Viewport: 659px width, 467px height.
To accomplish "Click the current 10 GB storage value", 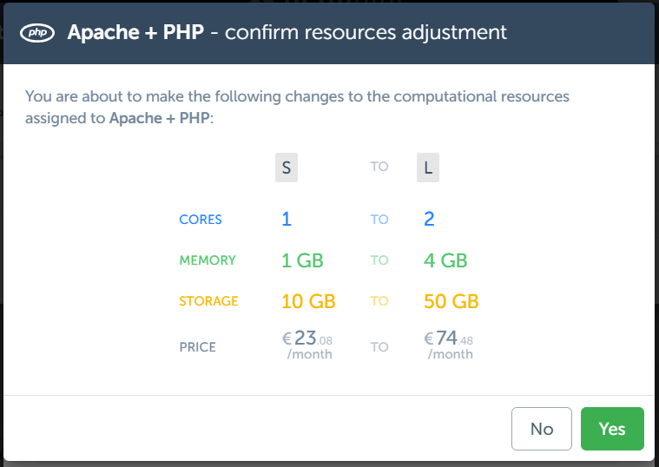I will (308, 301).
